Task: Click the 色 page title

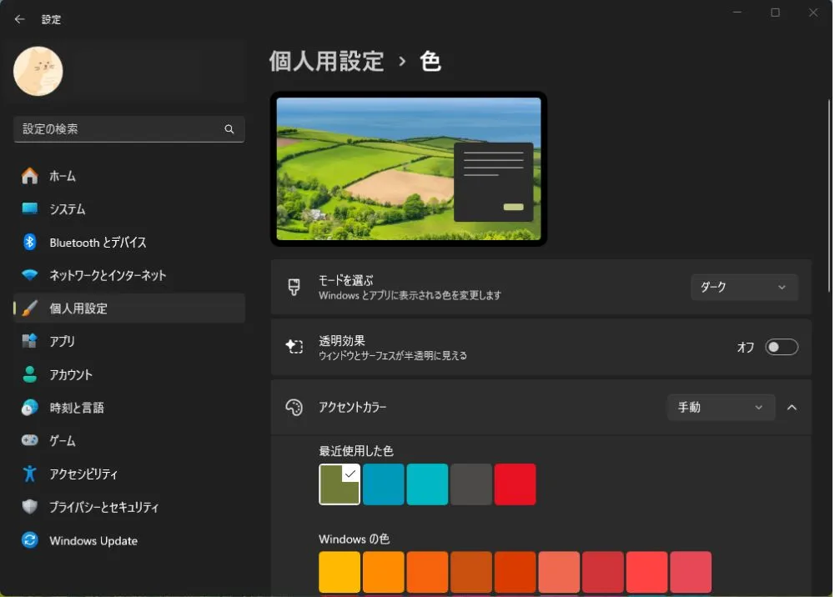Action: (430, 61)
